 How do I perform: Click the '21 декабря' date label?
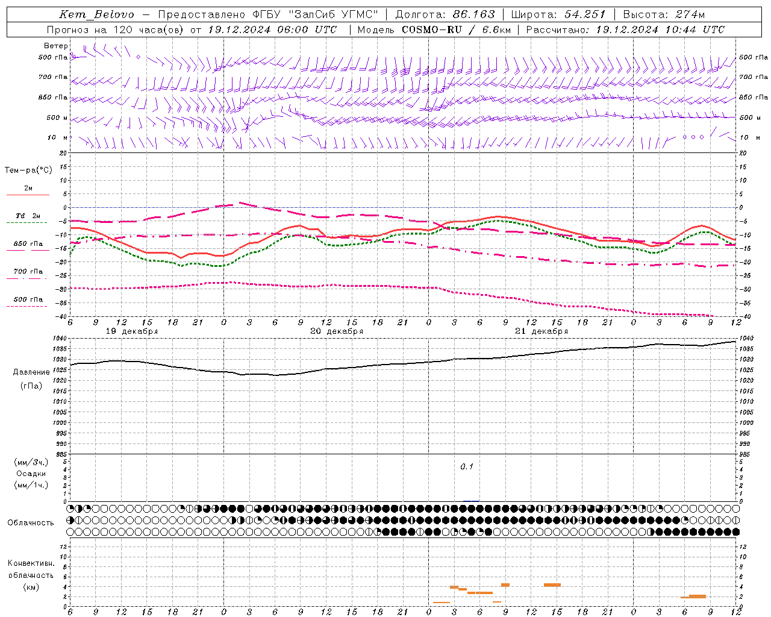[542, 331]
